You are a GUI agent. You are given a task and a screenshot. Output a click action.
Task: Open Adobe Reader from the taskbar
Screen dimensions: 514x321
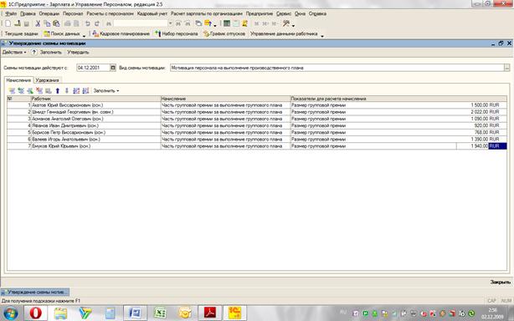click(210, 313)
